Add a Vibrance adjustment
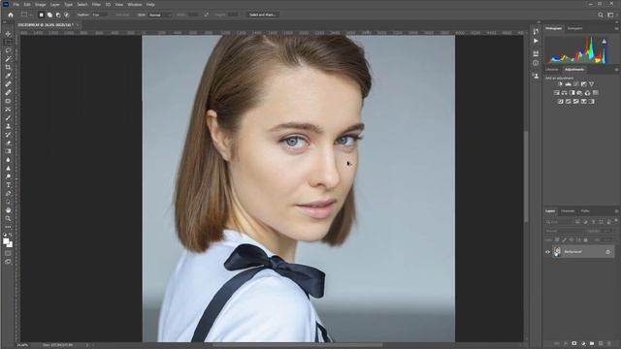The image size is (621, 349). (591, 84)
